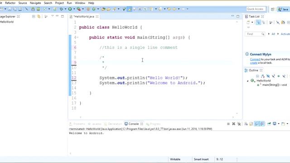Open the Debug button dropdown arrow
This screenshot has width=290, height=163.
click(x=65, y=9)
